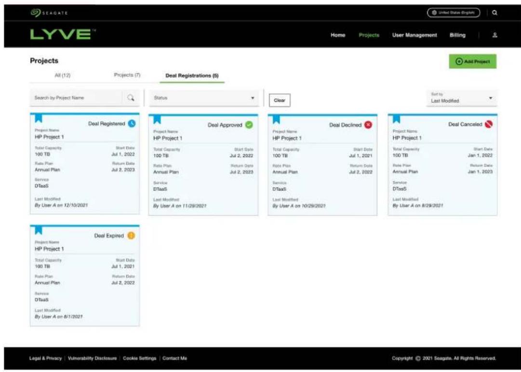
Task: Open User Management page
Action: pyautogui.click(x=414, y=35)
